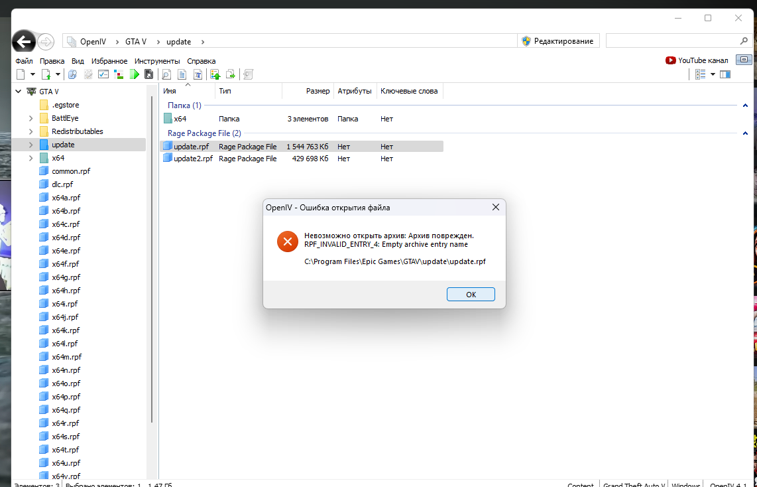Click OpenIV in the breadcrumb path
This screenshot has width=757, height=487.
(93, 42)
